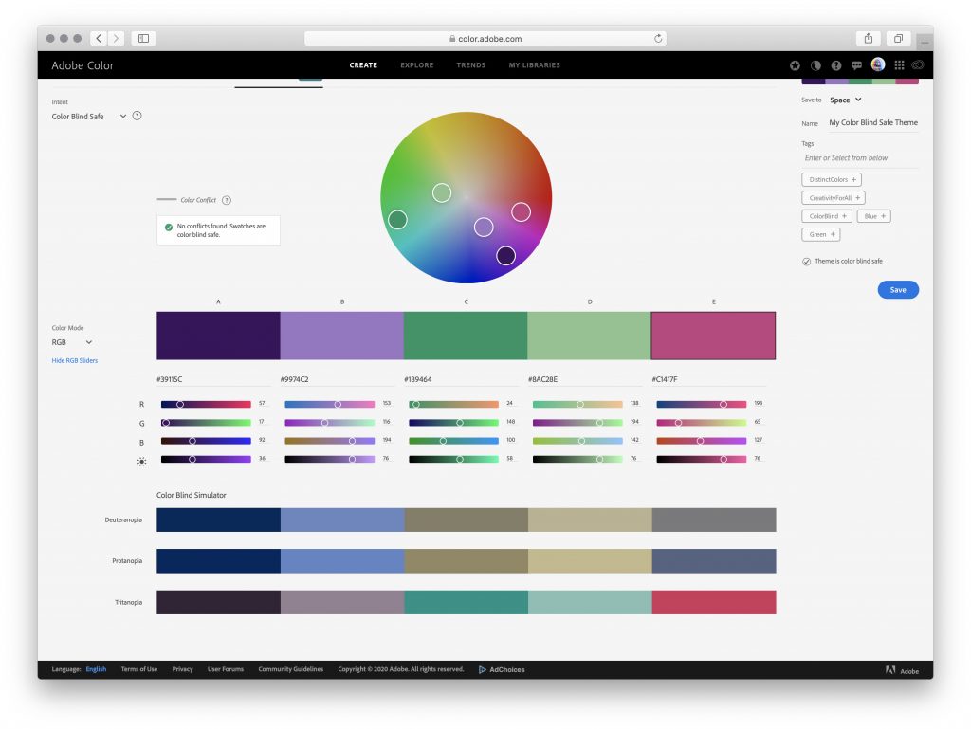Add the Green tag
The image size is (971, 729).
click(821, 234)
